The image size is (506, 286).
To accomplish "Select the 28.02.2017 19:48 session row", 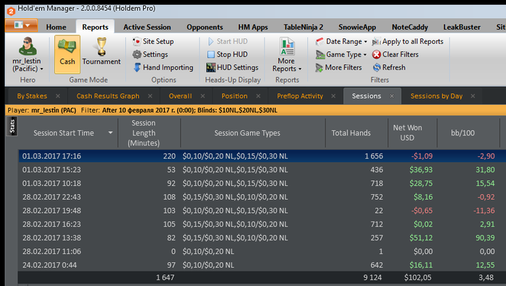I will 262,210.
